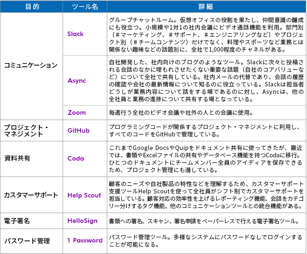
Task: Click the HelloSign description starting 書類への署名
Action: pos(204,221)
